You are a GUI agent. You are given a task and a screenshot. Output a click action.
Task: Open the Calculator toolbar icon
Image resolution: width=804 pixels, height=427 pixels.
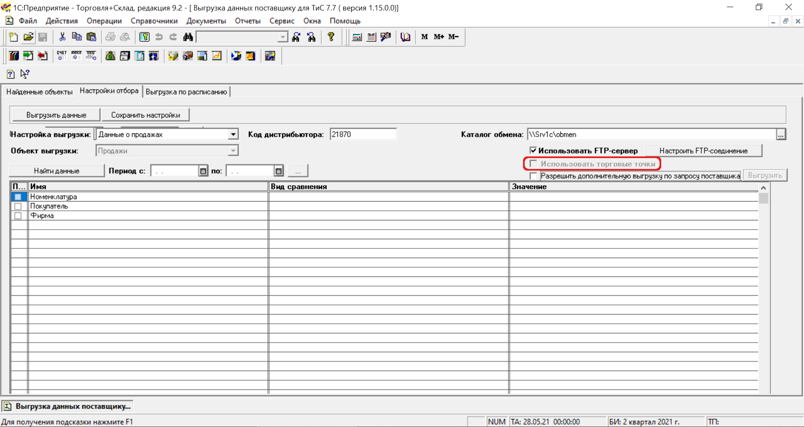tap(357, 37)
